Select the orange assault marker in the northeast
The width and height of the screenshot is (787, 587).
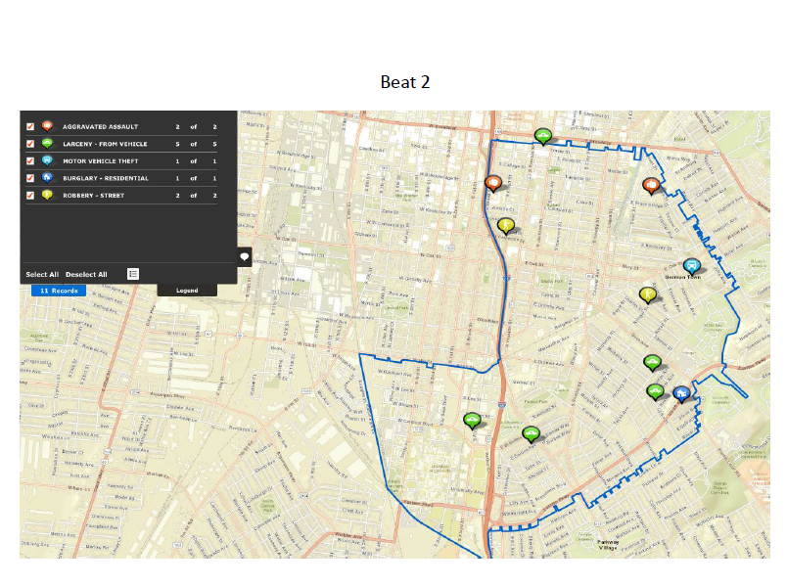651,184
